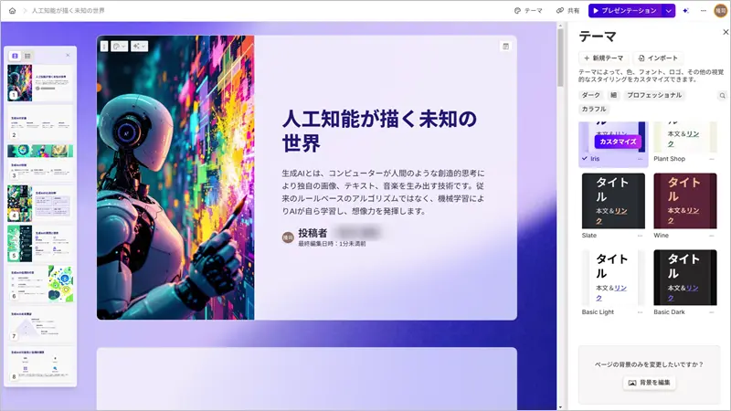Click the home icon in the breadcrumb

11,11
